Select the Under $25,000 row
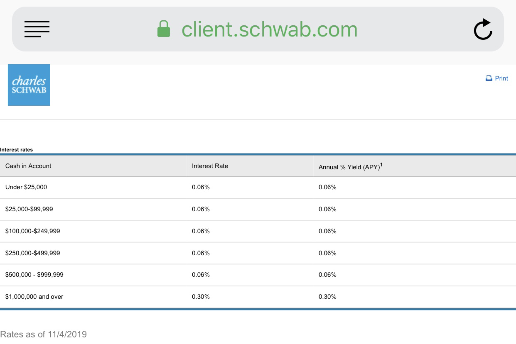Screen dimensions: 516x344 tap(258, 187)
